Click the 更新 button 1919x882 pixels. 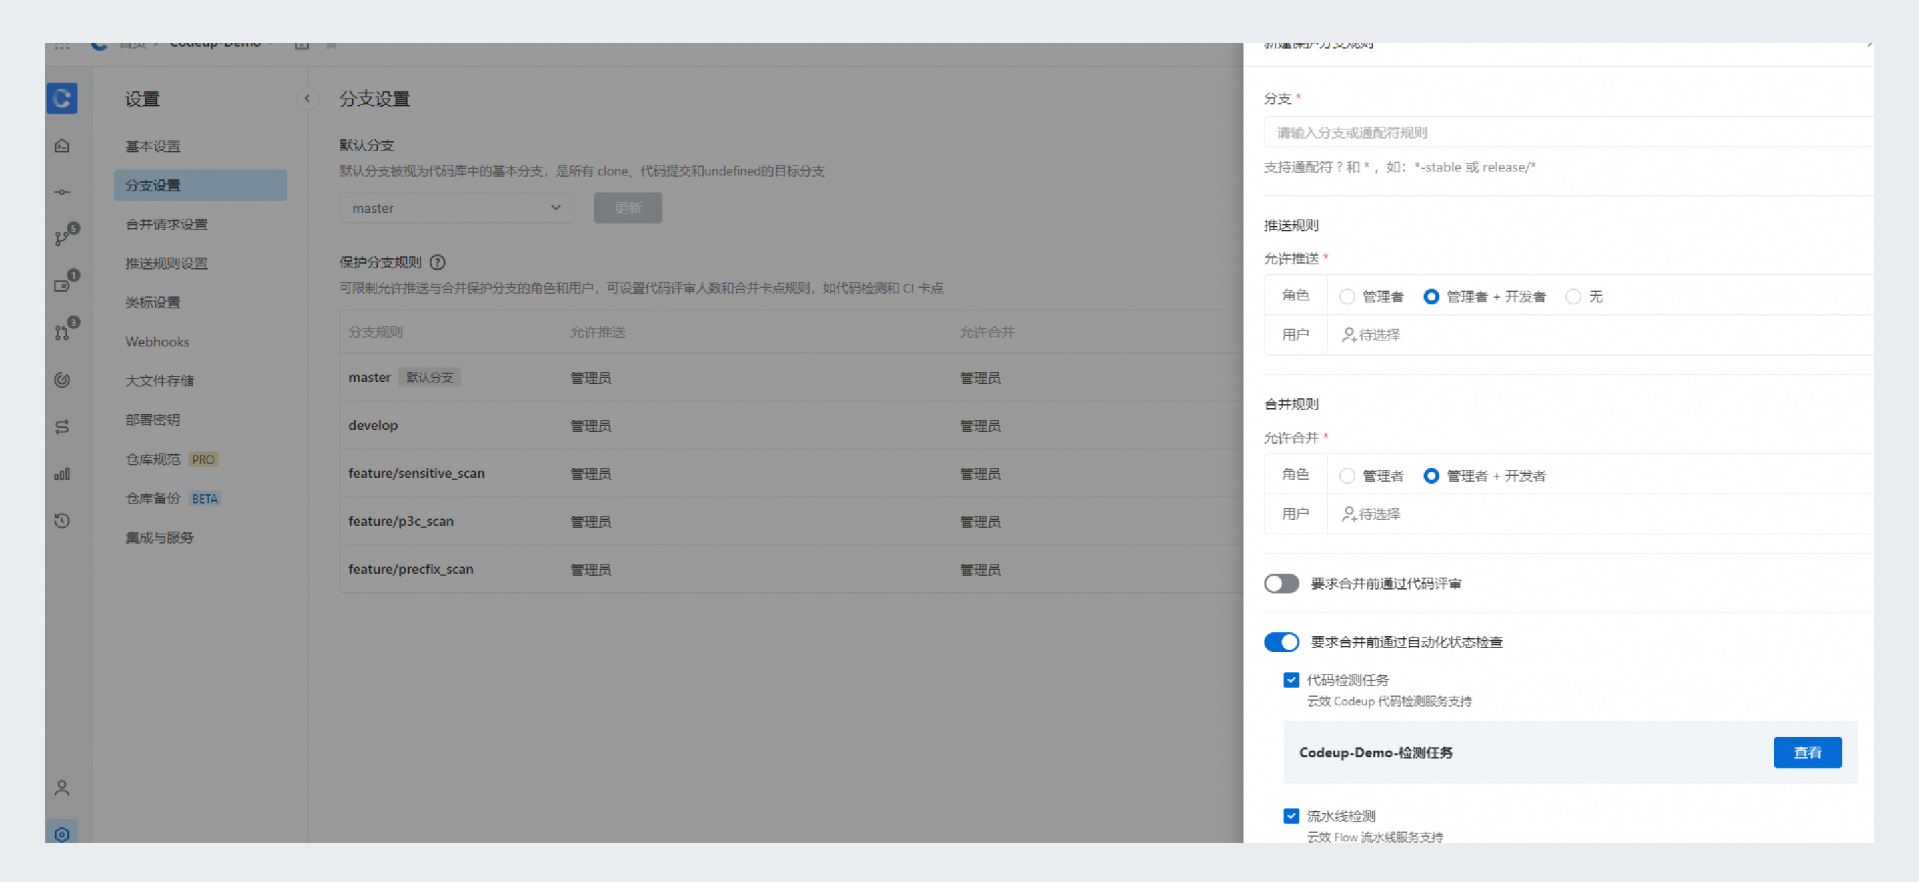[x=628, y=208]
